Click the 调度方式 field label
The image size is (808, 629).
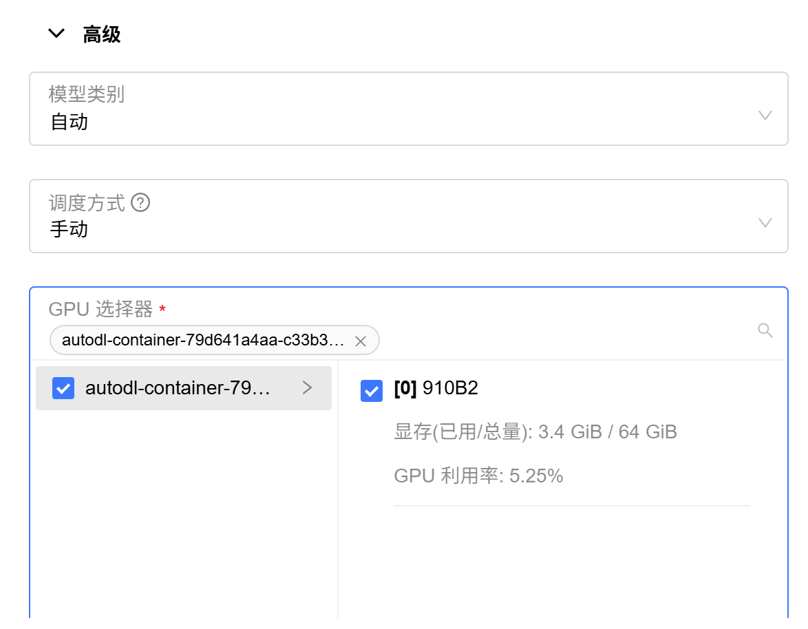click(x=87, y=203)
